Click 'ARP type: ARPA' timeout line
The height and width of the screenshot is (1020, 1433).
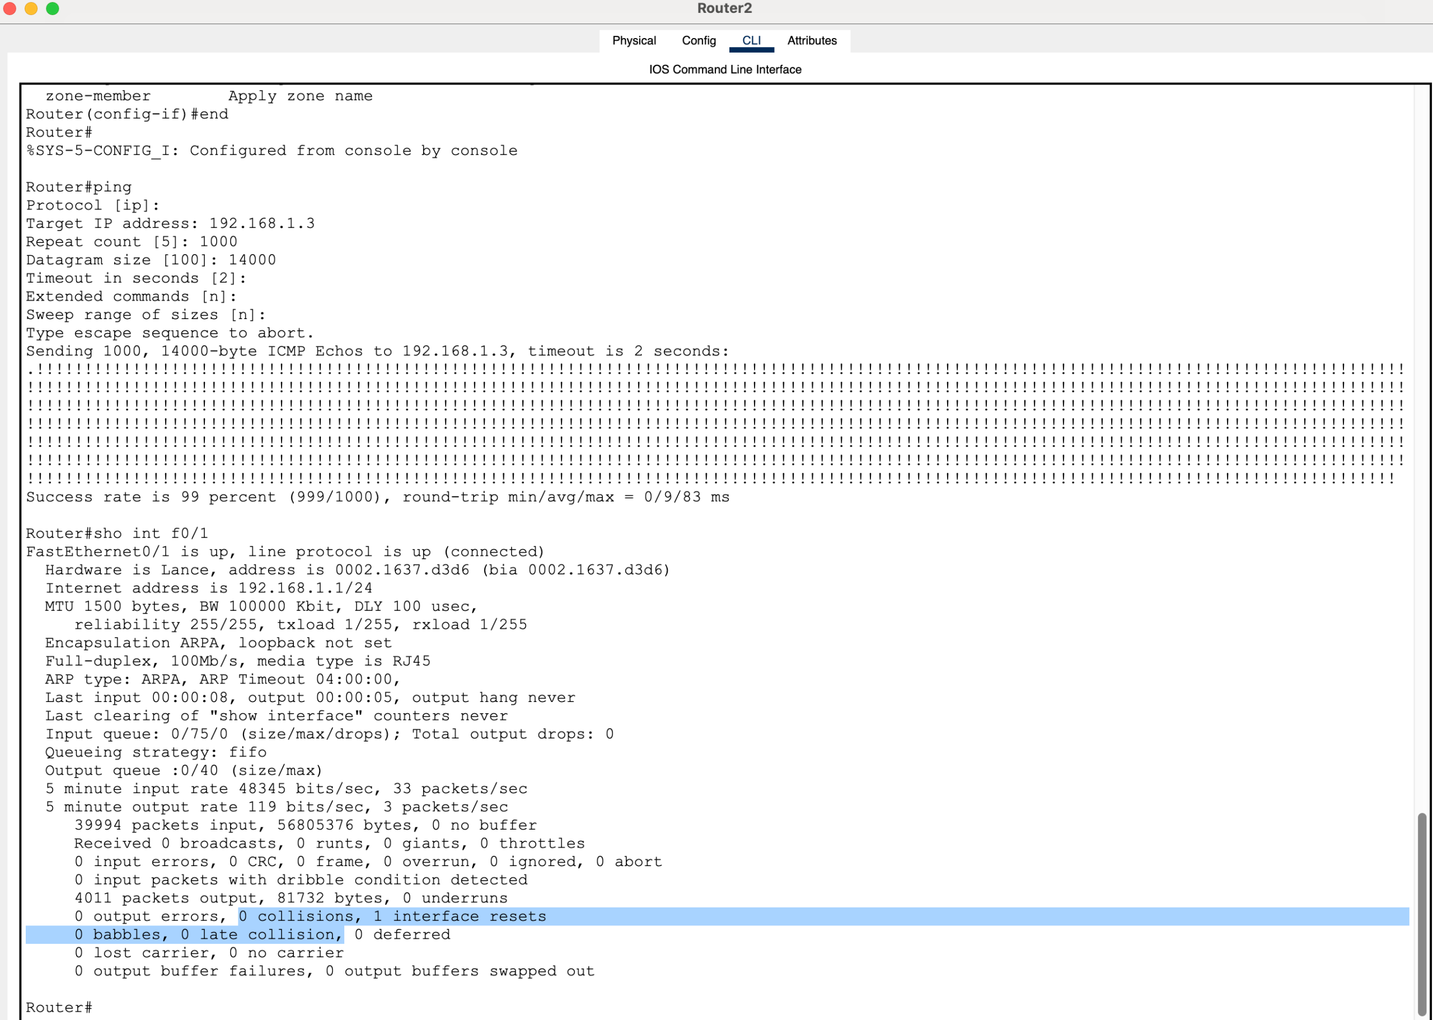coord(223,679)
